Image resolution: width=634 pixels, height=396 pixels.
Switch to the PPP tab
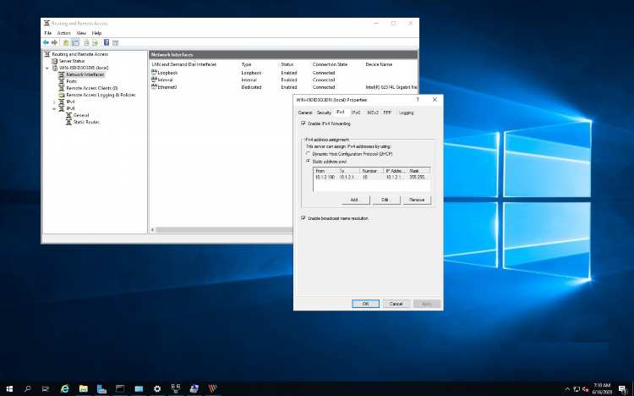tap(387, 113)
